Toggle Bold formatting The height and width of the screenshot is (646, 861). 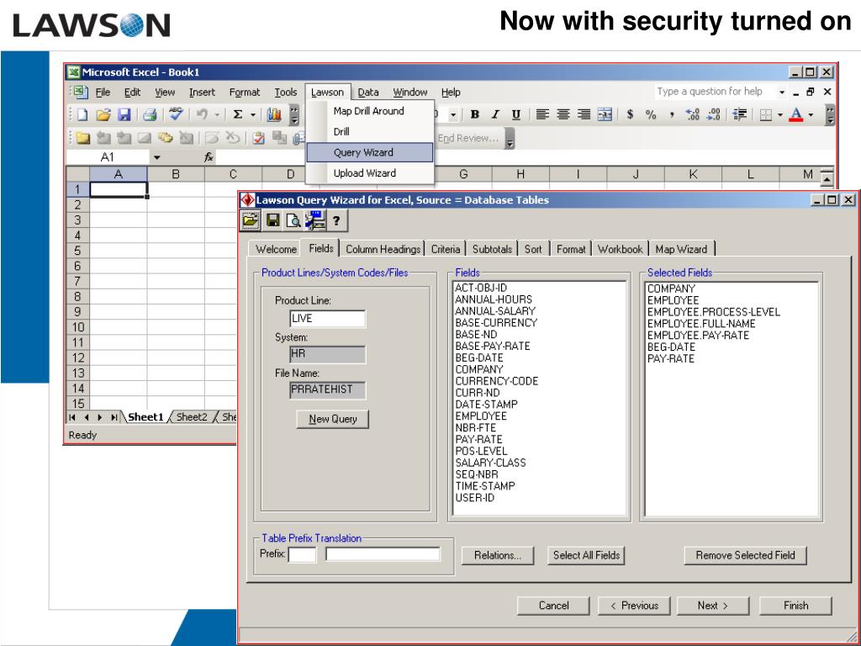[x=475, y=114]
